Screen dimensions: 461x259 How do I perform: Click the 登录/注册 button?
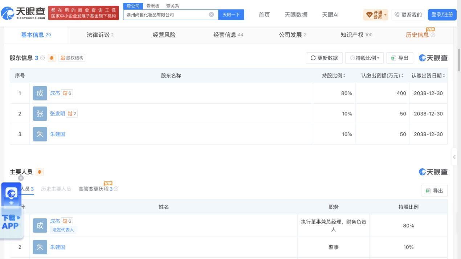point(442,15)
